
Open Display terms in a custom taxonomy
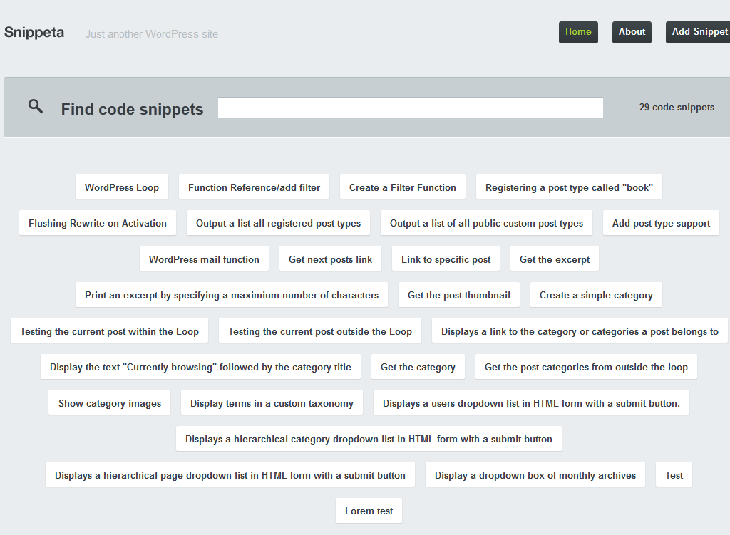click(x=272, y=403)
